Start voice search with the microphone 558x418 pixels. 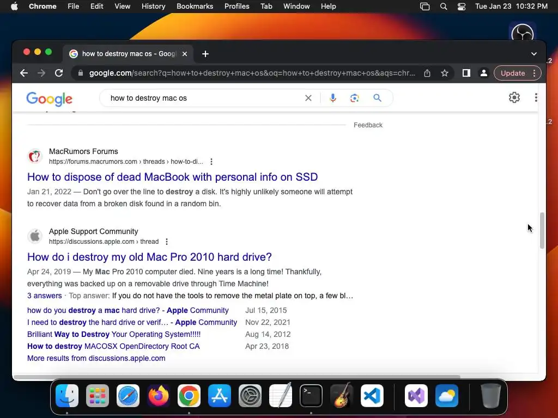[333, 98]
